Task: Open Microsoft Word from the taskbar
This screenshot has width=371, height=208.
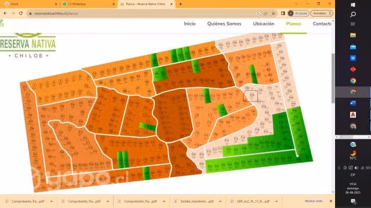Action: pyautogui.click(x=353, y=103)
